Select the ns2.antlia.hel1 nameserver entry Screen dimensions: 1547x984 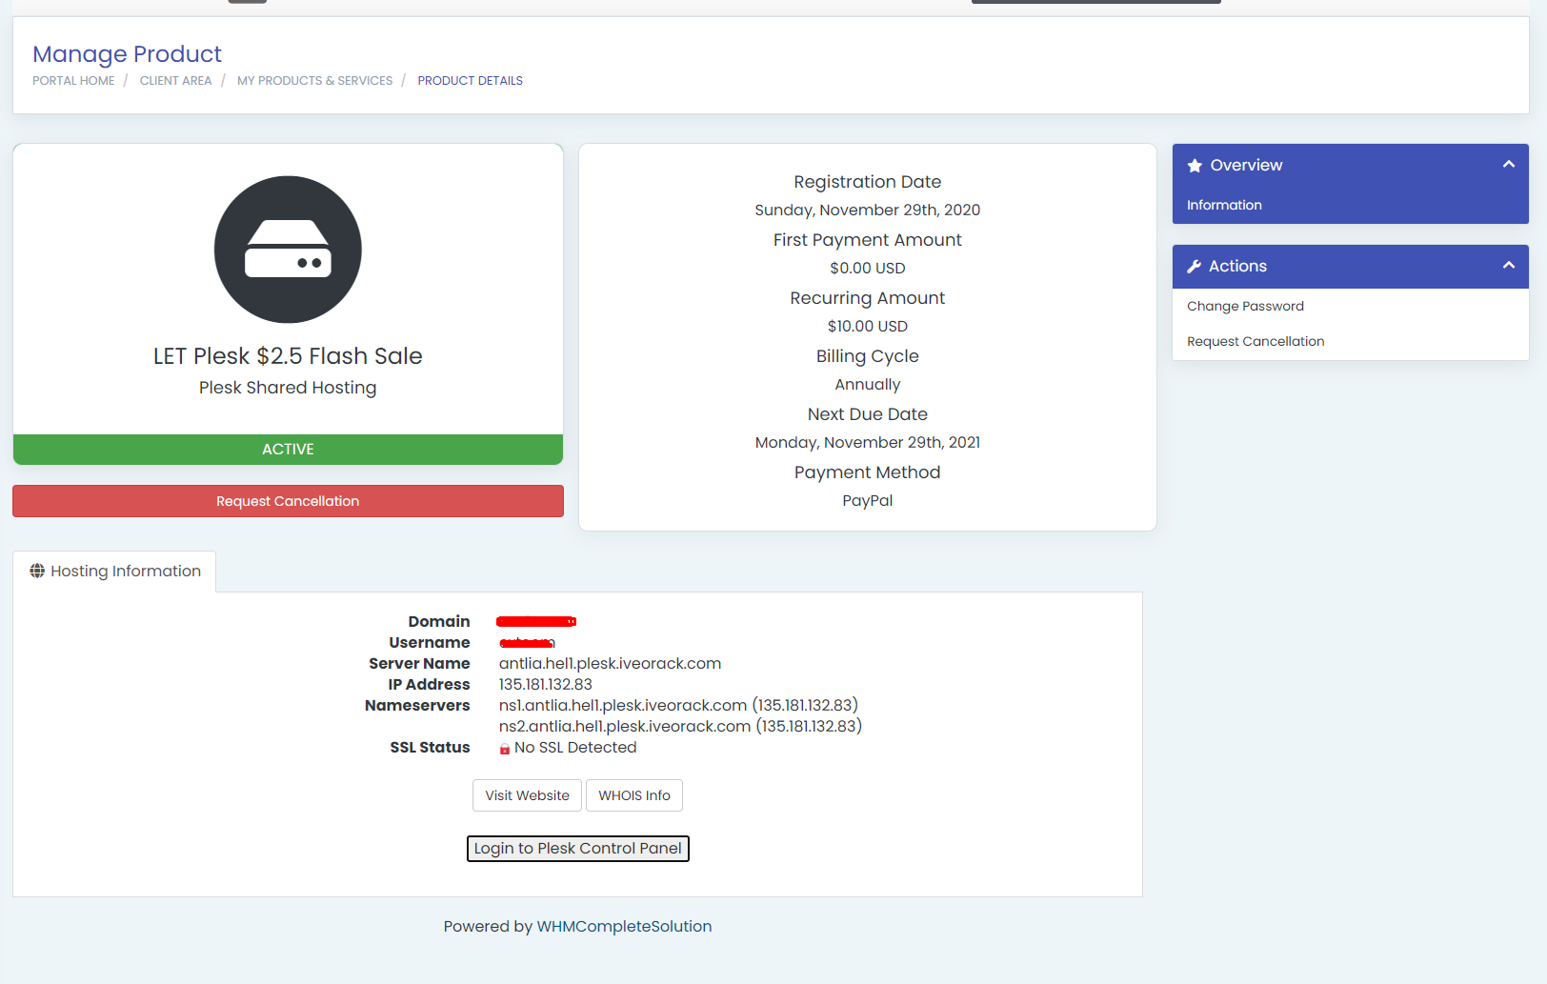[680, 726]
